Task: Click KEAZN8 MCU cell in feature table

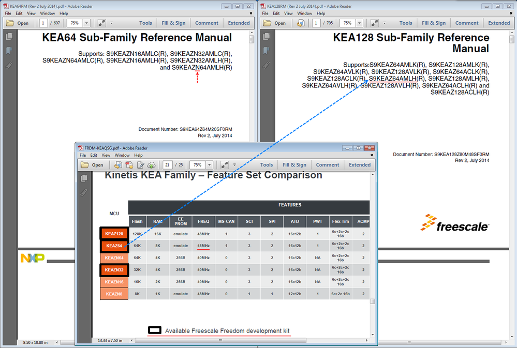Action: click(x=114, y=294)
